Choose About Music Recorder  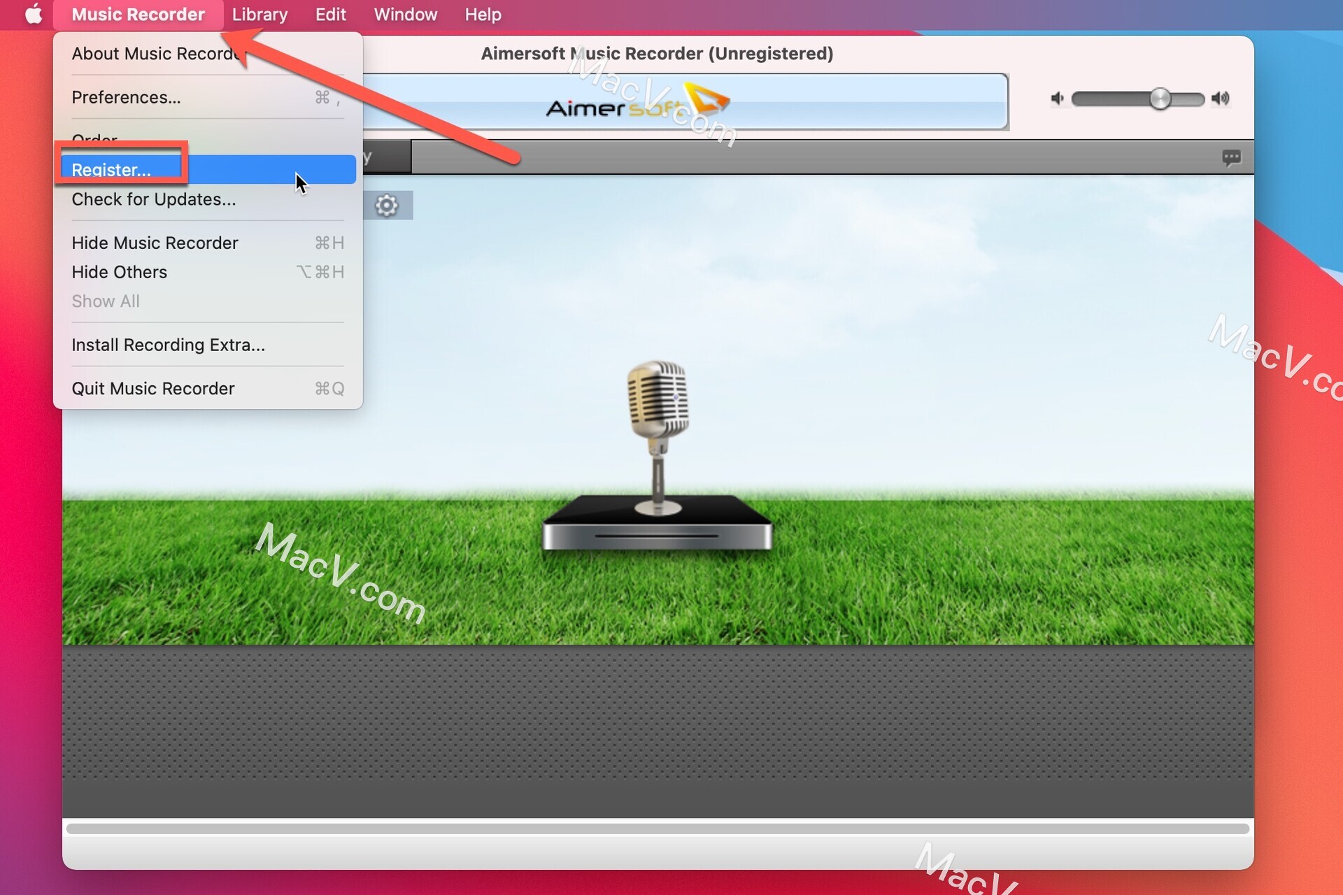click(207, 54)
